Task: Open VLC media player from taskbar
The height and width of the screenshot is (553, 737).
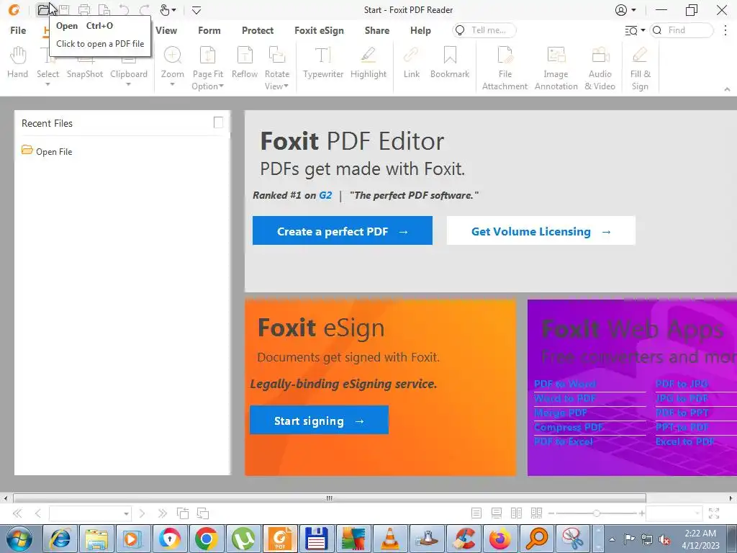Action: click(389, 539)
